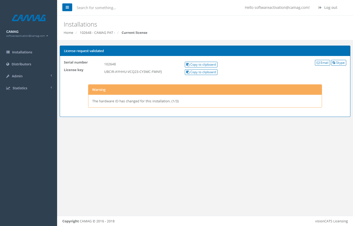353x226 pixels.
Task: Copy the serial number to clipboard
Action: (201, 64)
